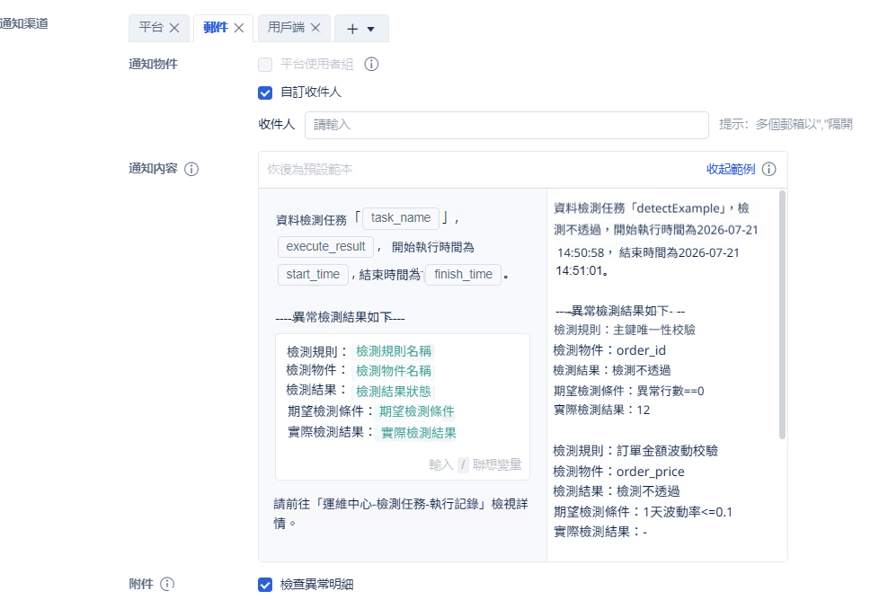Collapse the example via 收起範例

point(731,169)
